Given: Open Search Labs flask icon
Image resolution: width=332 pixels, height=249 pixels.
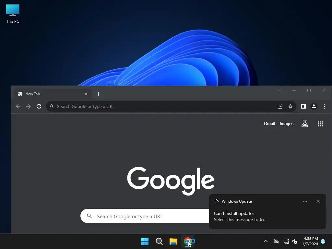Looking at the screenshot, I should (305, 124).
